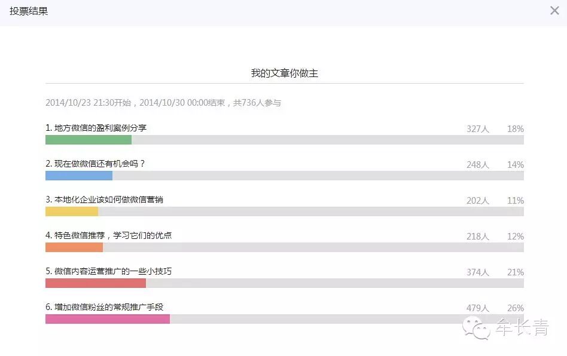Select option 地方微信的盈利案例分享
The height and width of the screenshot is (356, 567).
click(96, 128)
